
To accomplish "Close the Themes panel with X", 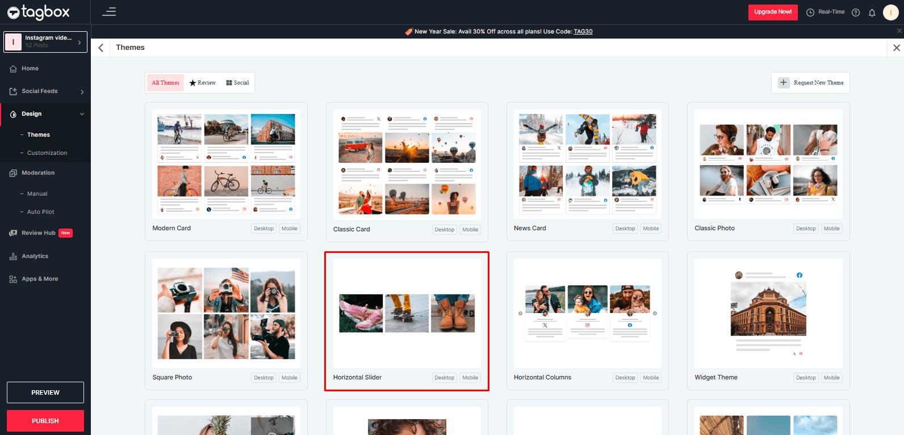I will pos(896,48).
